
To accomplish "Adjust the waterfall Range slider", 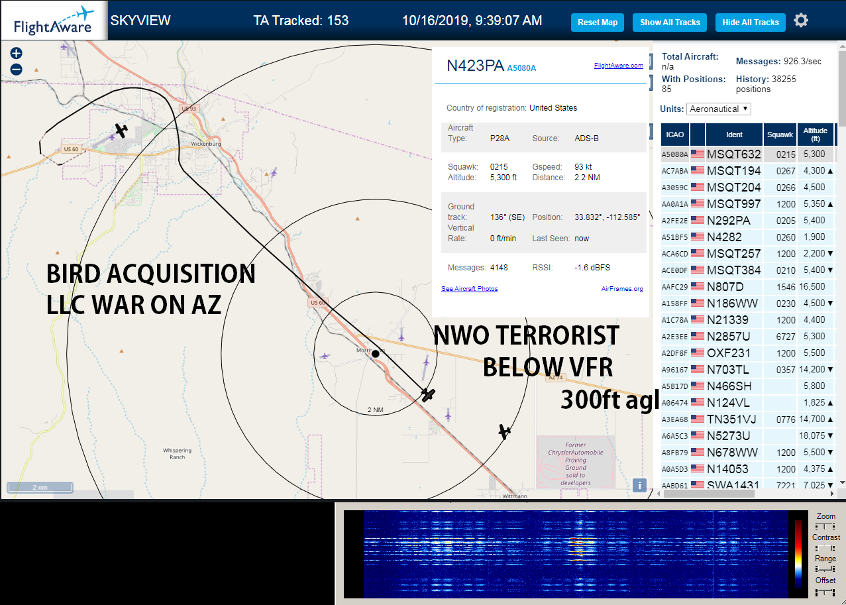I will coord(825,569).
